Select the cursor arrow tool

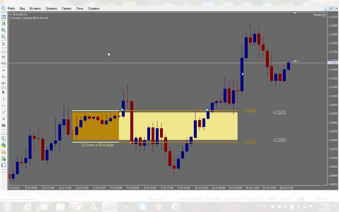(x=3, y=92)
